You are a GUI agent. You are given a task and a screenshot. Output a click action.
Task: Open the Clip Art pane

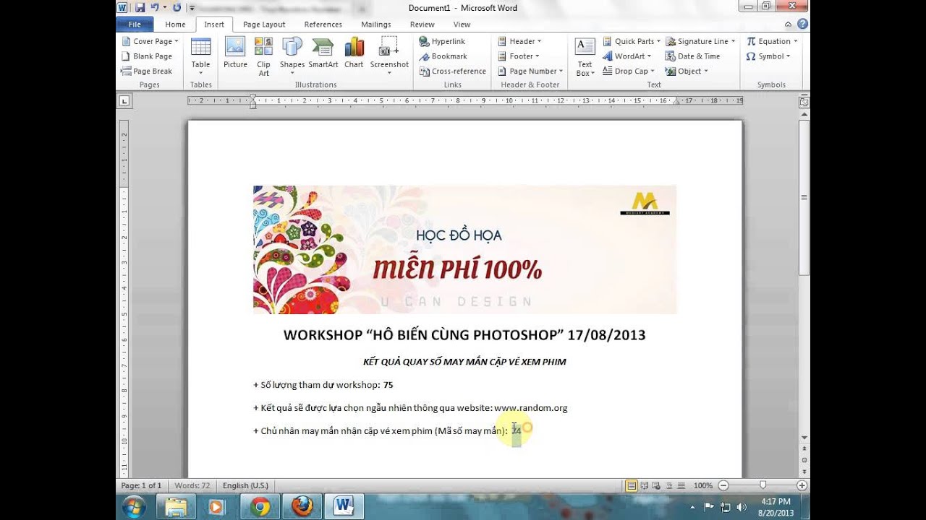263,56
